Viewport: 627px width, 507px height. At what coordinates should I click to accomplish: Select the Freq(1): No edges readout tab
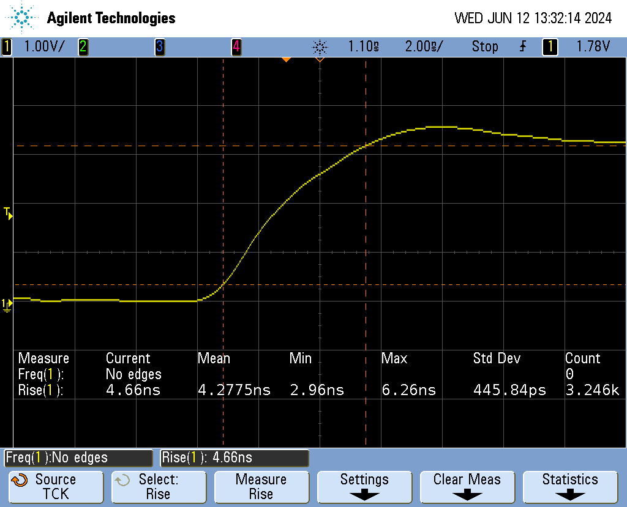78,457
